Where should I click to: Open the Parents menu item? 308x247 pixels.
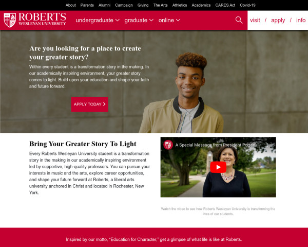pos(87,5)
